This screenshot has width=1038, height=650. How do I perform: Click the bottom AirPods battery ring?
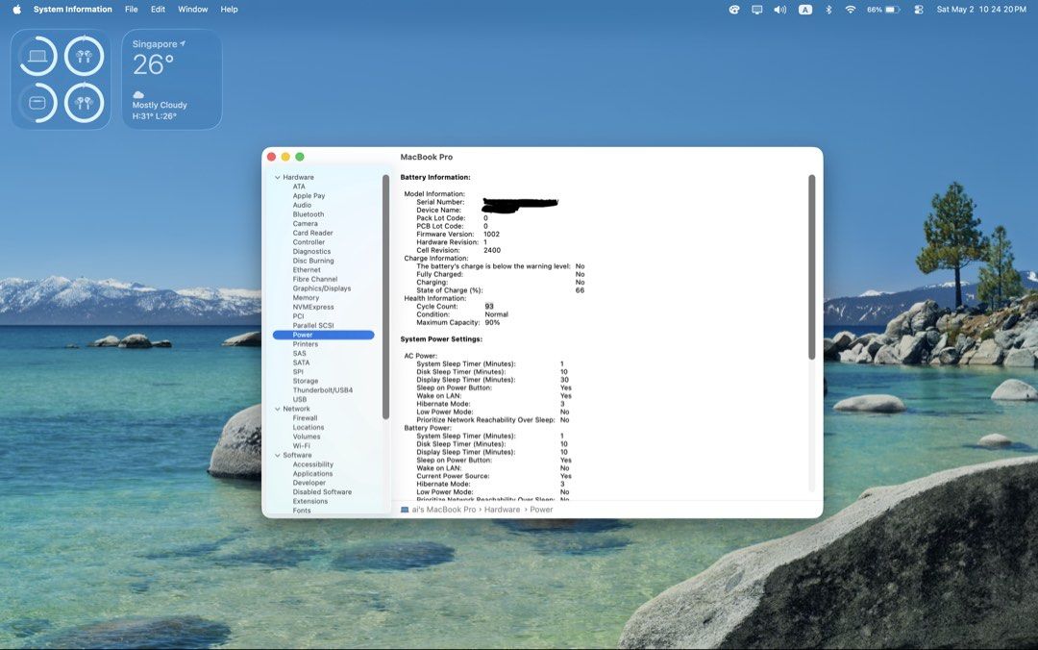(x=84, y=103)
